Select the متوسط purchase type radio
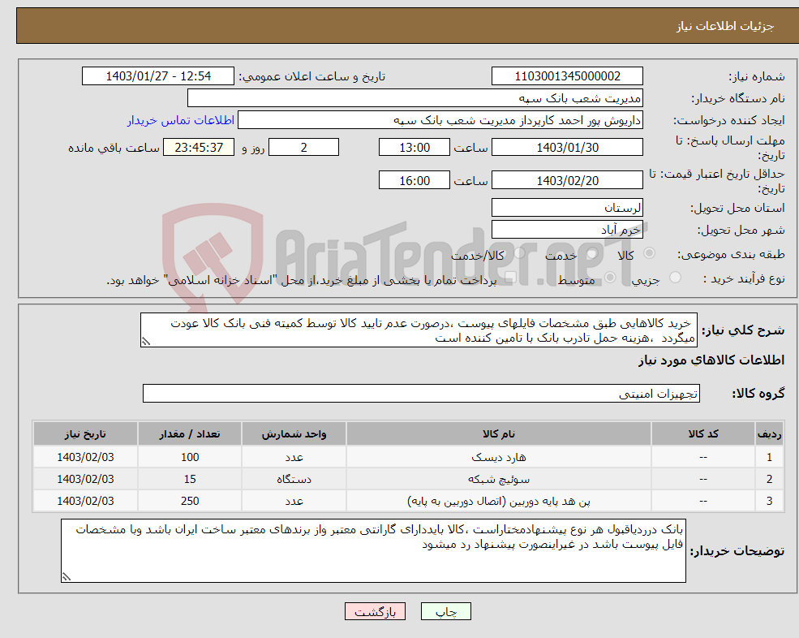 (x=610, y=278)
